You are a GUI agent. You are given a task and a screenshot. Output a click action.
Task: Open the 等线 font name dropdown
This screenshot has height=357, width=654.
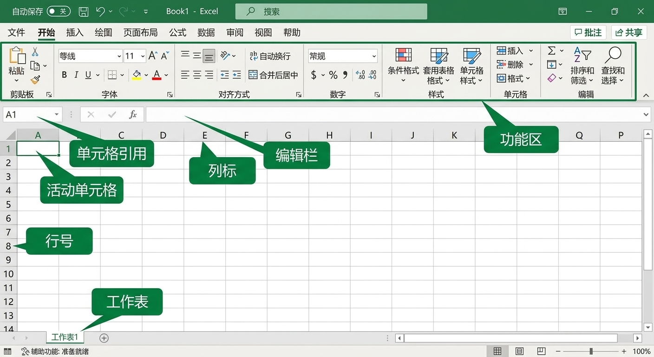click(x=119, y=56)
